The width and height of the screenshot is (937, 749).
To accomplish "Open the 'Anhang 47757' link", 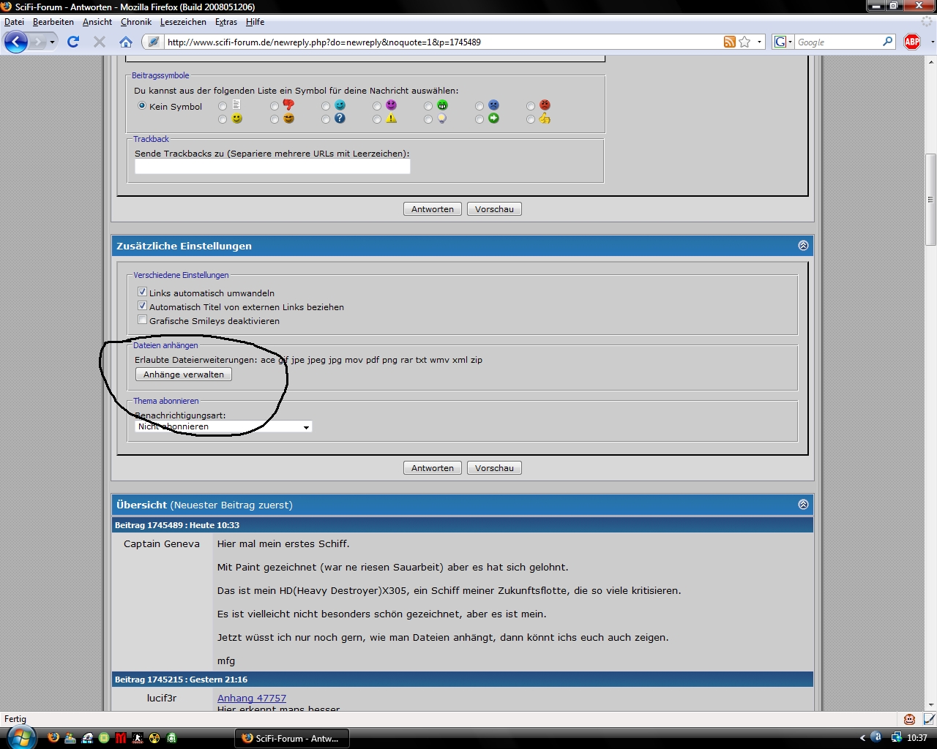I will (x=252, y=699).
